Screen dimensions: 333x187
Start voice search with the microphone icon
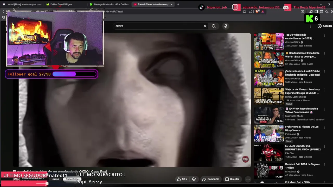(x=226, y=26)
